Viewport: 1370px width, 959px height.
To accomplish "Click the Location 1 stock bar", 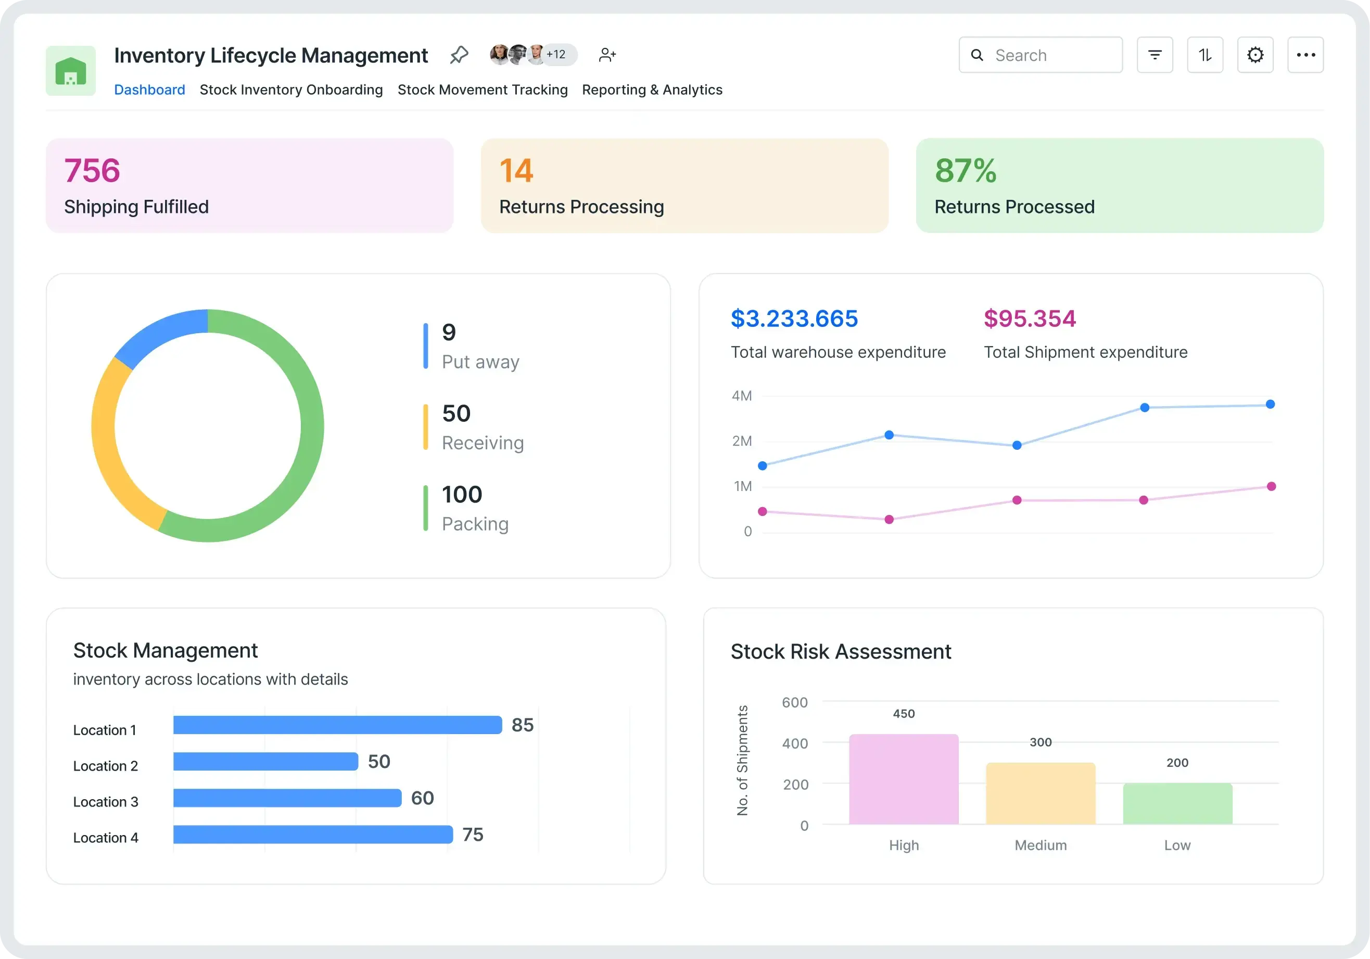I will point(337,725).
